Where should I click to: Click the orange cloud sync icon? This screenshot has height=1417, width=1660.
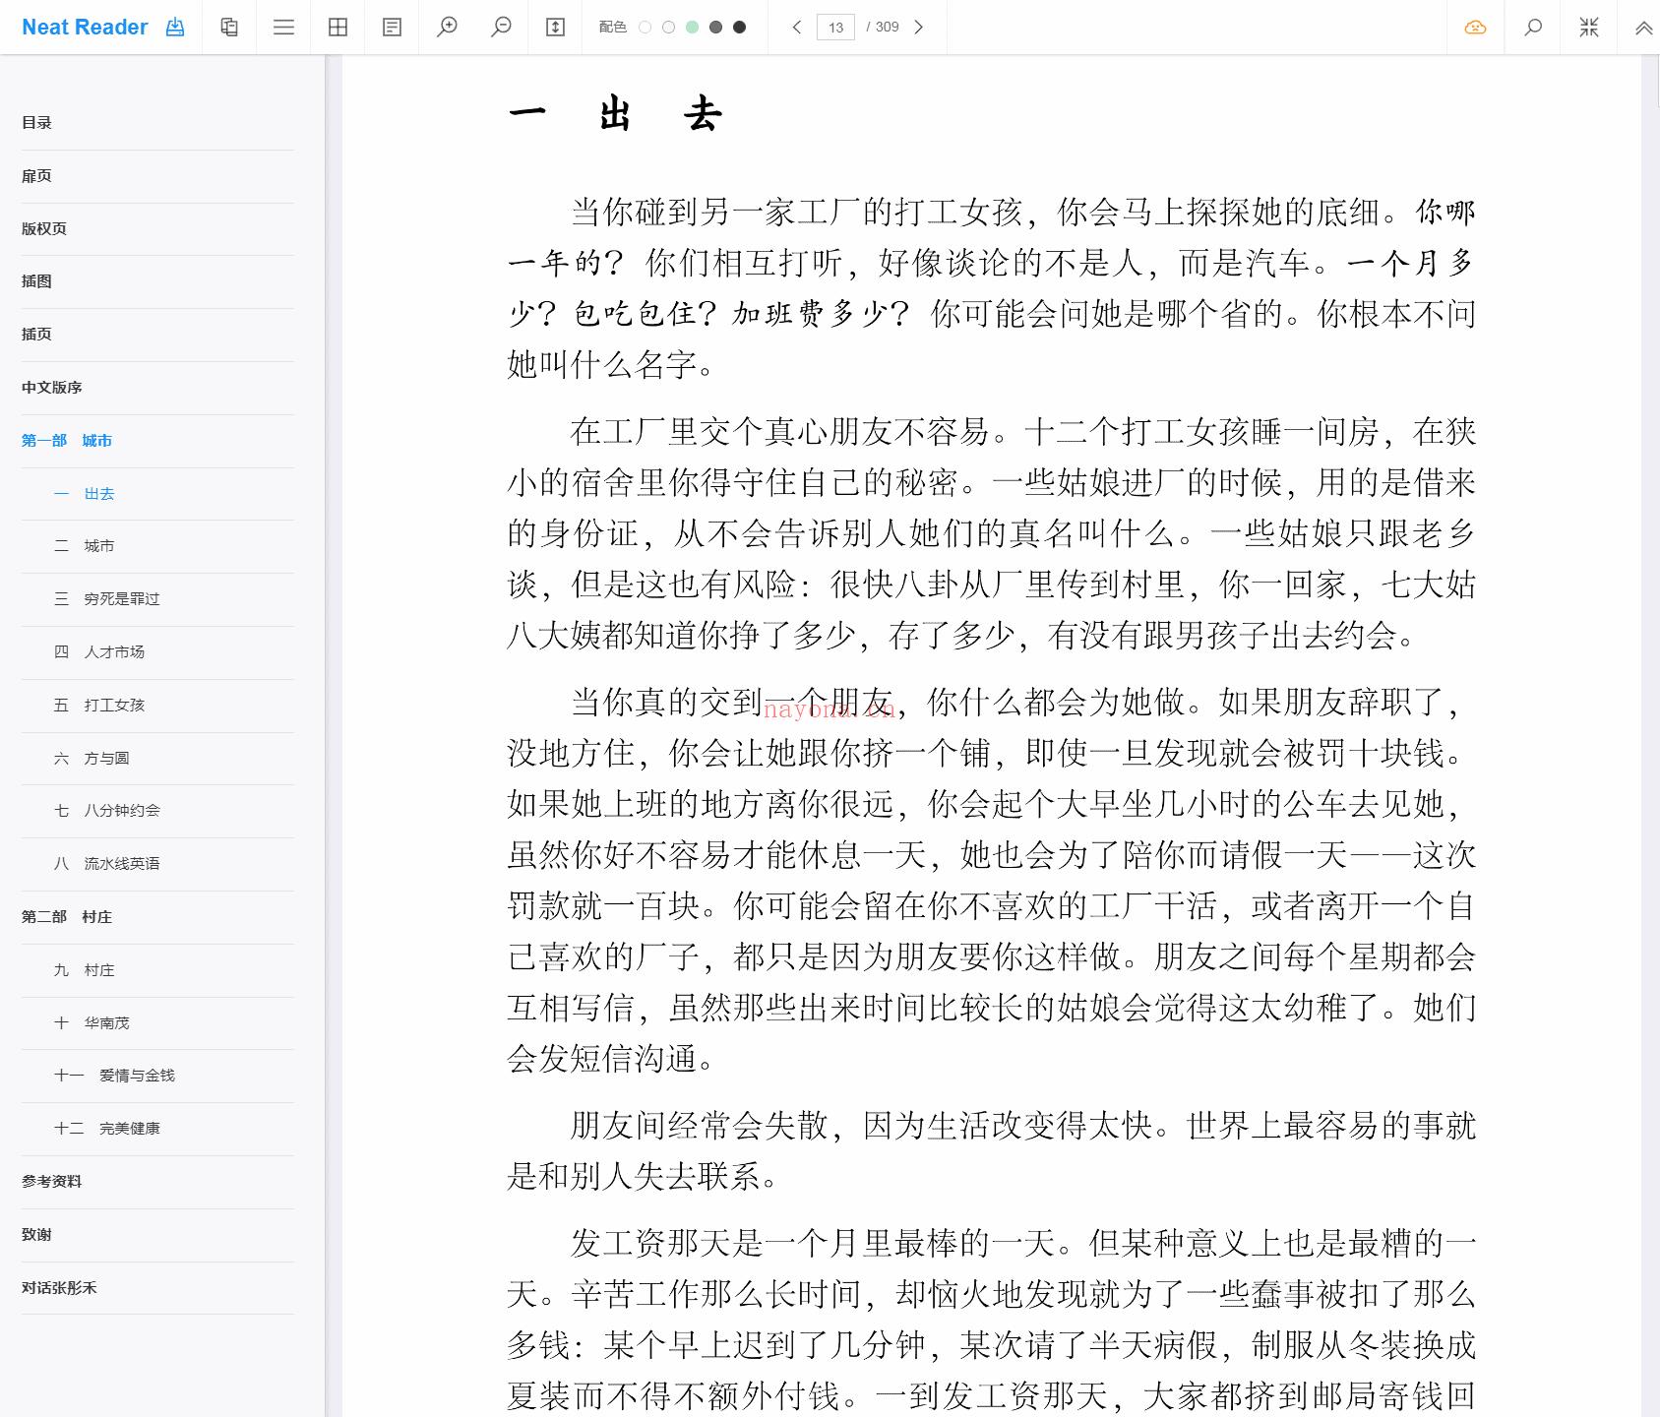click(1475, 28)
